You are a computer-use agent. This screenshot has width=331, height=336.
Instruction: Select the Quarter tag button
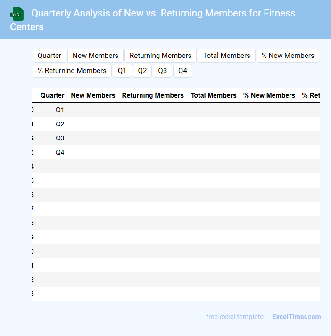pyautogui.click(x=50, y=56)
